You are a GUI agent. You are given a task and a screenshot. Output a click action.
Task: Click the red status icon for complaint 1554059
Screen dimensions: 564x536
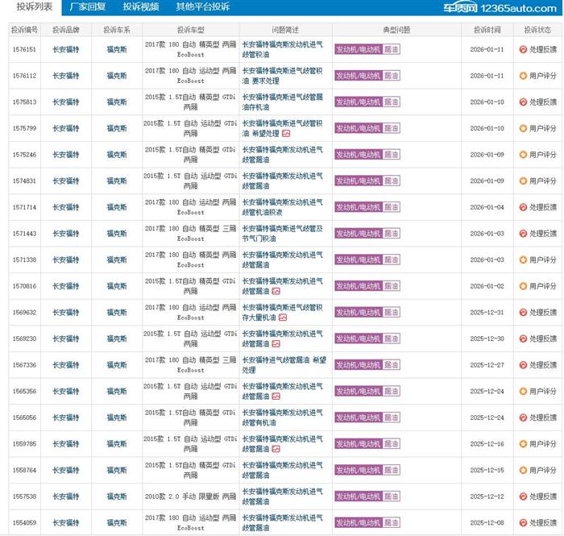point(523,523)
